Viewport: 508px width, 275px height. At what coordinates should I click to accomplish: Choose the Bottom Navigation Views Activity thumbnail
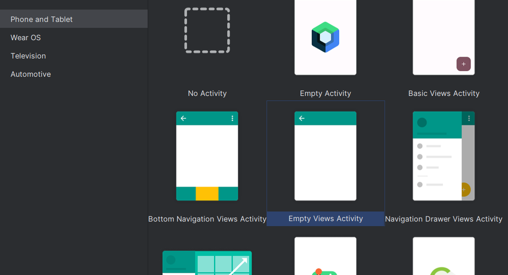(x=207, y=156)
